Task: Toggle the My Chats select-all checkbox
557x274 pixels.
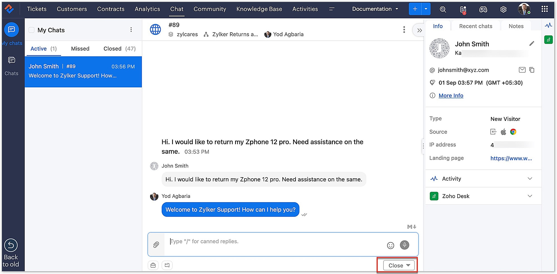Action: point(32,30)
